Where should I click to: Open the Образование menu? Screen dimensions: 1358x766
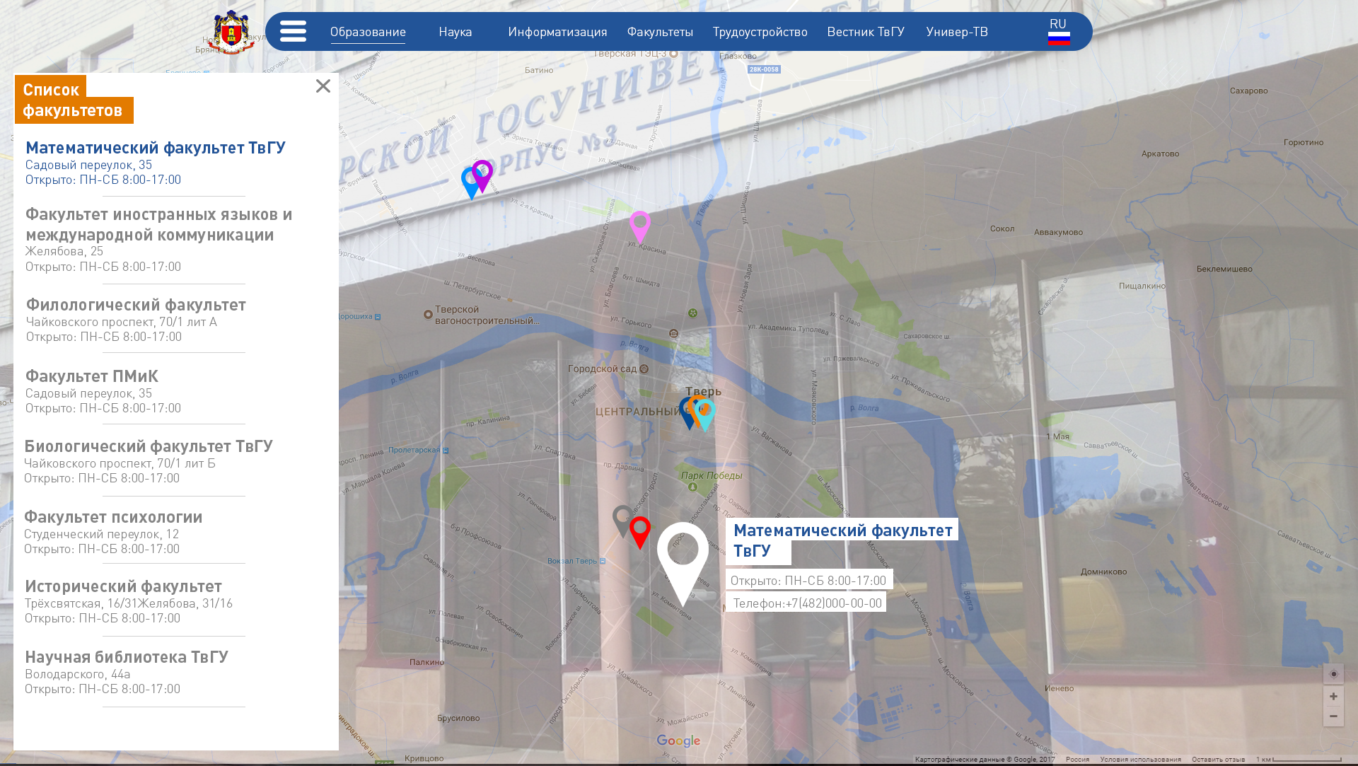click(368, 32)
